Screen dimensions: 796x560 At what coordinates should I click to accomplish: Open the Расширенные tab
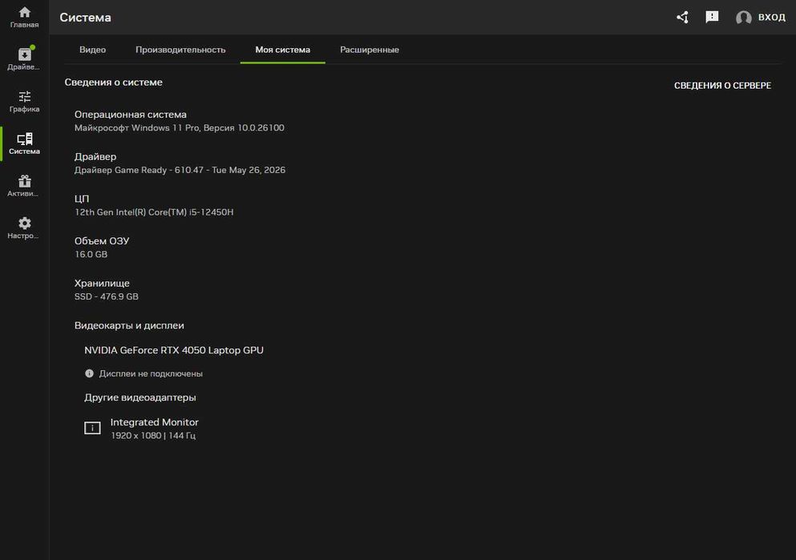coord(369,50)
